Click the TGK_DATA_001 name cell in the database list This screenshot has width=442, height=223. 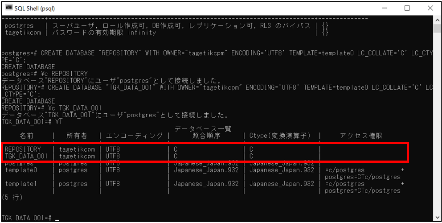(x=26, y=156)
